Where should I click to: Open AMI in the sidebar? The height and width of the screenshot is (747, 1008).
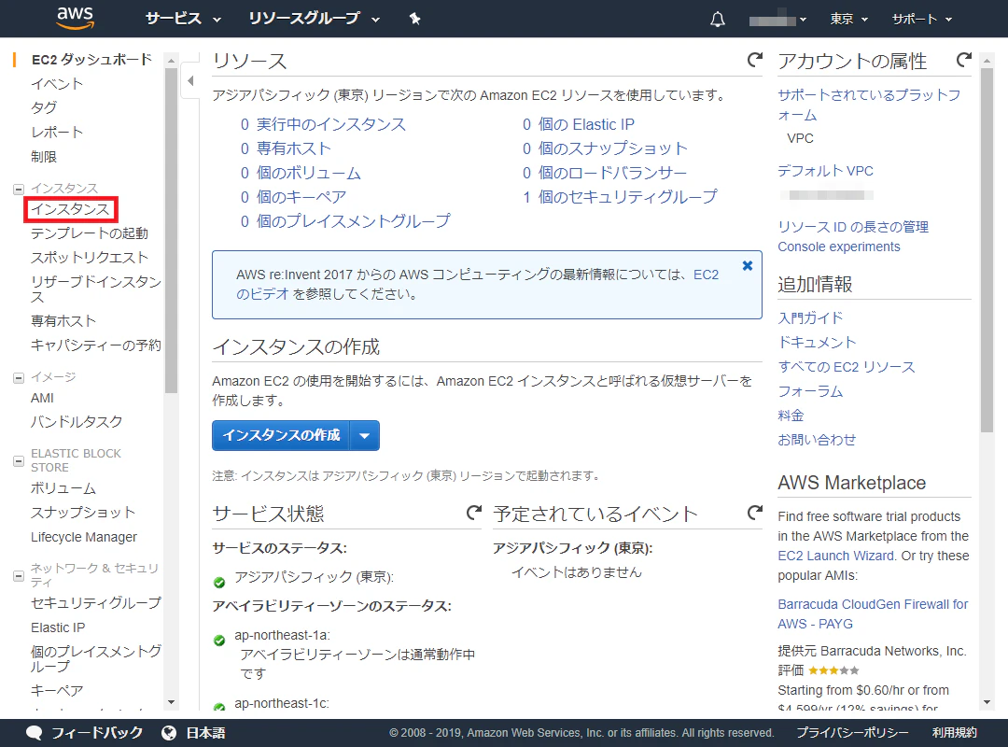[x=42, y=398]
